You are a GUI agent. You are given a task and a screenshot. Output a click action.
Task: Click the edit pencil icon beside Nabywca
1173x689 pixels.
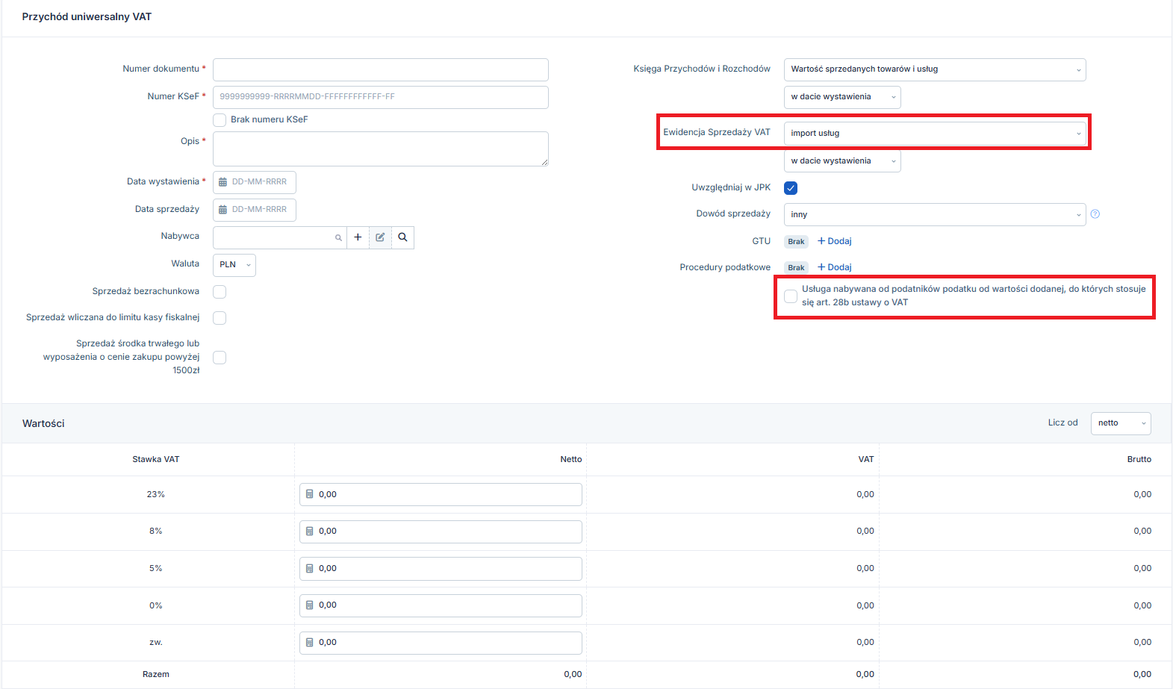380,237
